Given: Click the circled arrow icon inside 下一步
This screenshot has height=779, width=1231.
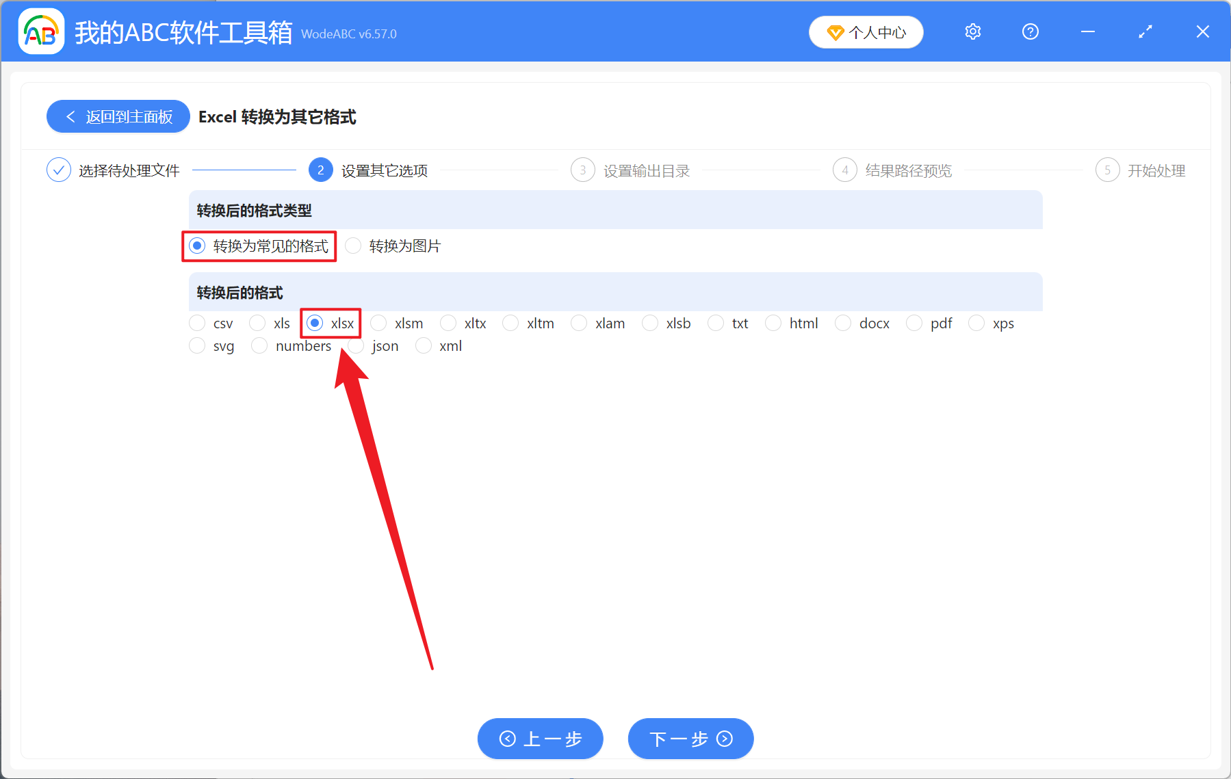Looking at the screenshot, I should click(723, 739).
